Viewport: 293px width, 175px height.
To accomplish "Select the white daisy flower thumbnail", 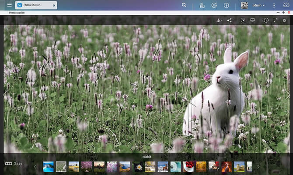I will 139,166.
